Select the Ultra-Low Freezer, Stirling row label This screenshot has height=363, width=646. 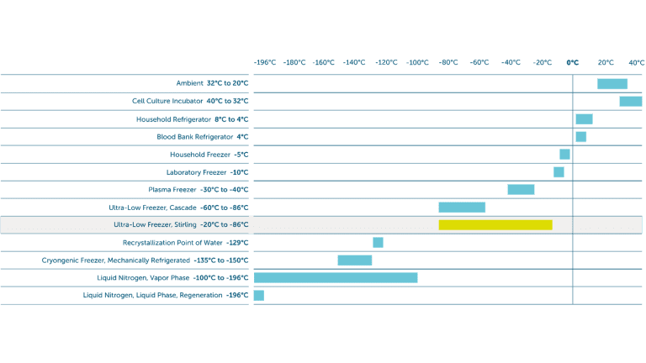coord(181,225)
